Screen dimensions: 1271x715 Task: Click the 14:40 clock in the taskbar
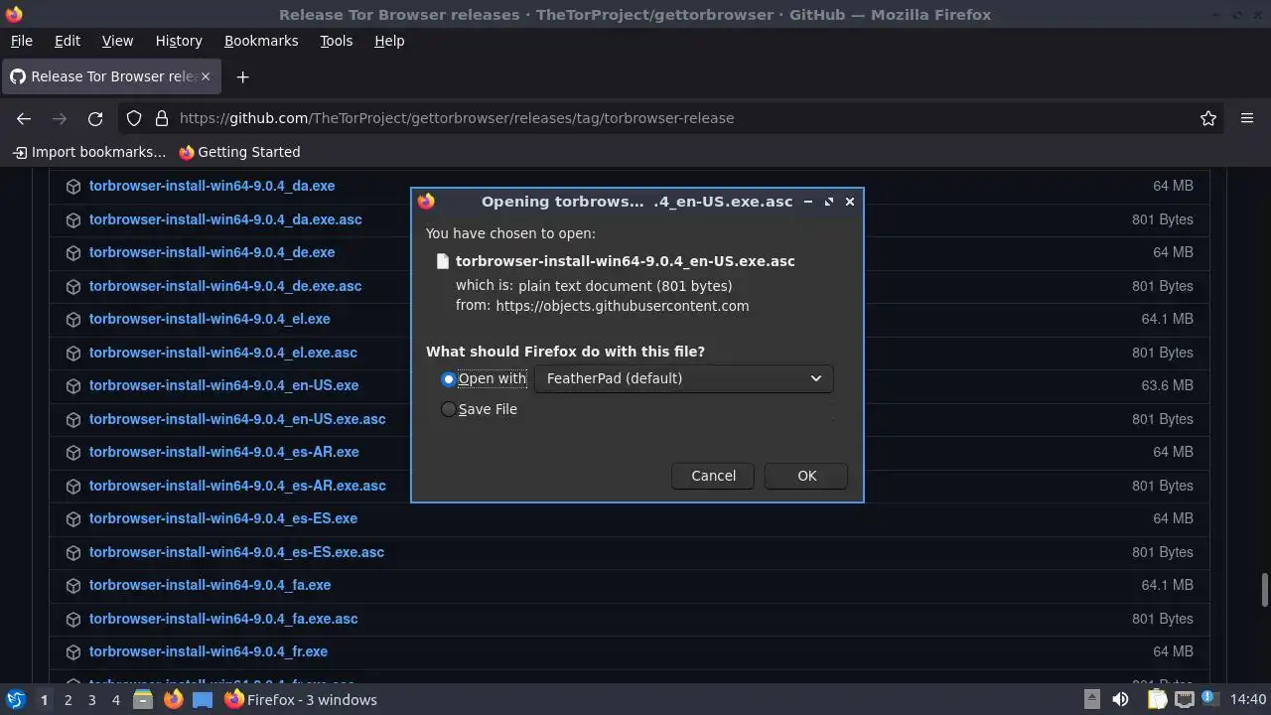point(1247,700)
